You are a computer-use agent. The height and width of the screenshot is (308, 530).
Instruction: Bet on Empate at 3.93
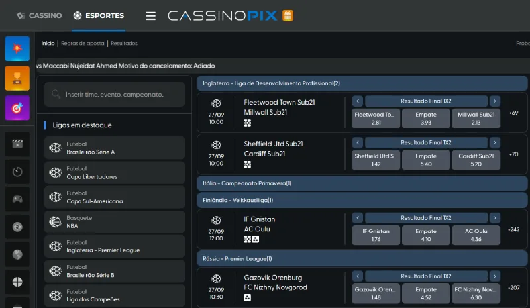426,119
